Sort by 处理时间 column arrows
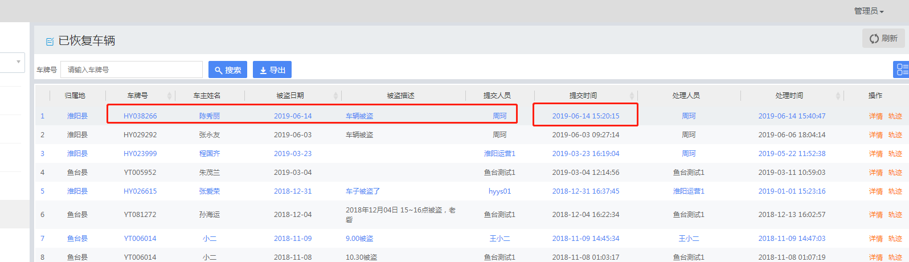 coord(838,96)
